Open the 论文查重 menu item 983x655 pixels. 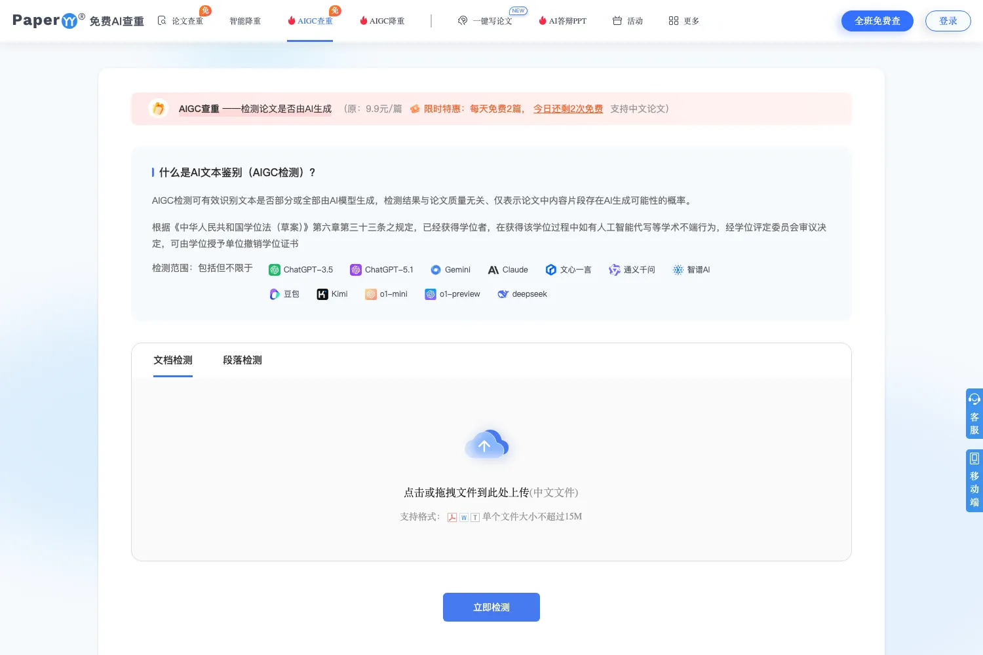pos(181,21)
